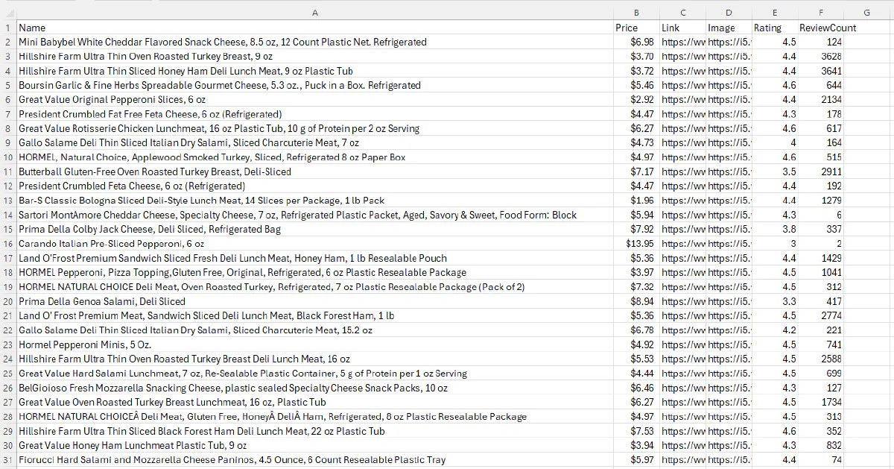Select row 31 at the bottom
The image size is (894, 469).
pos(7,460)
